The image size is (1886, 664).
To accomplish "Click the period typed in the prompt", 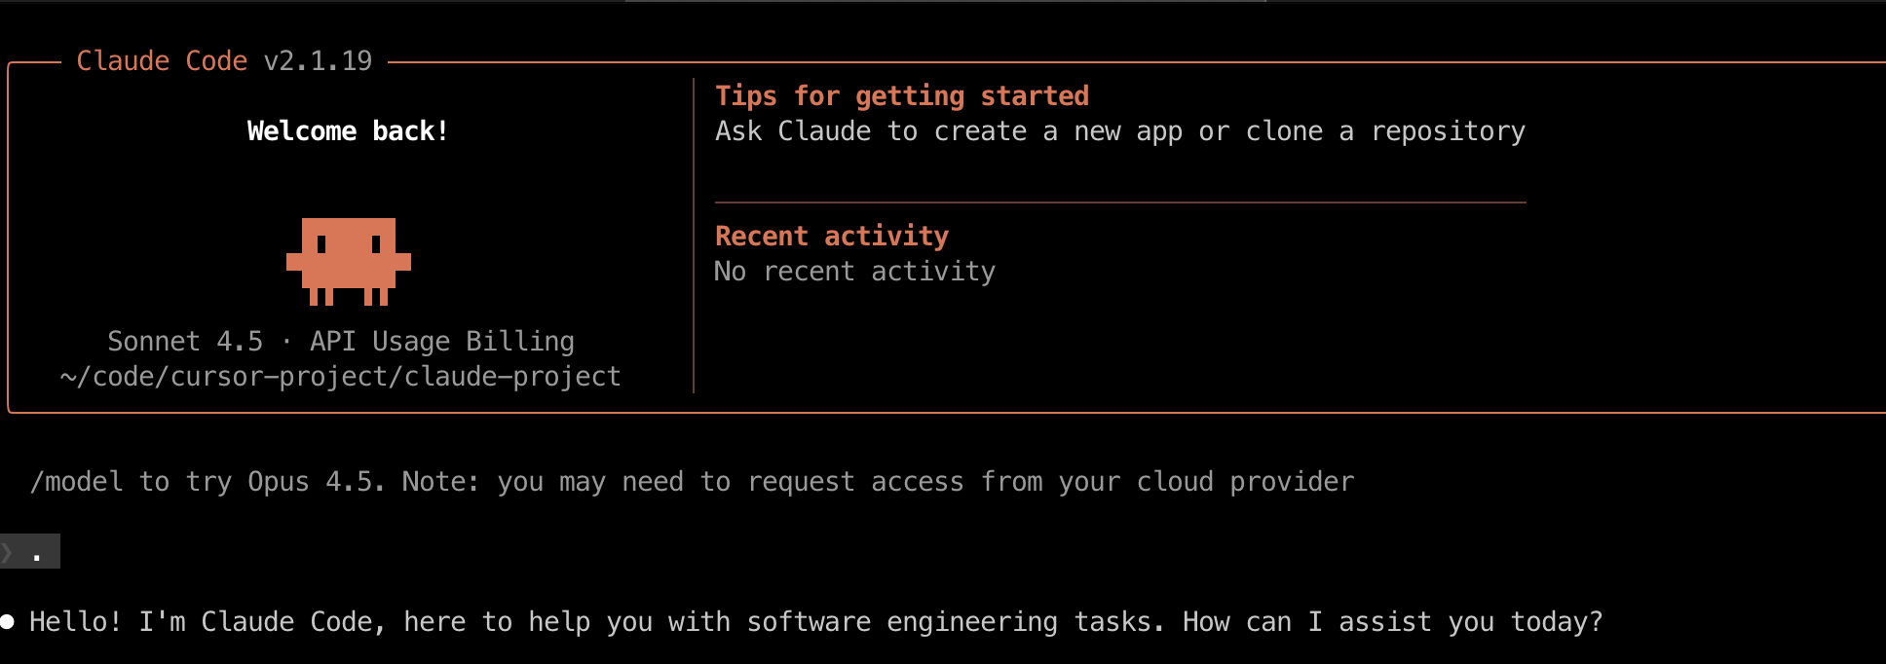I will click(37, 557).
